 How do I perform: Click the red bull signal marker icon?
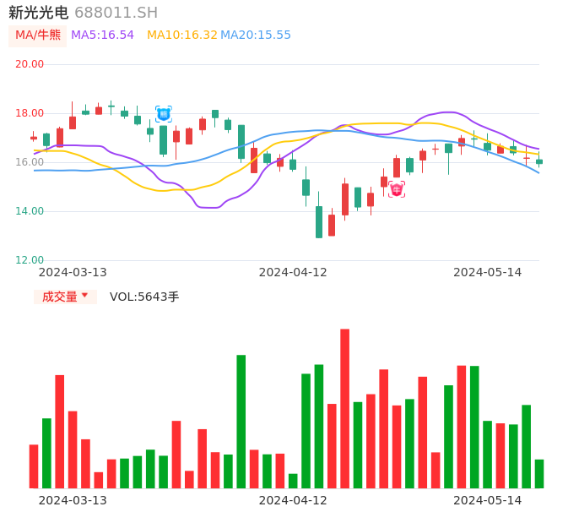click(x=397, y=190)
